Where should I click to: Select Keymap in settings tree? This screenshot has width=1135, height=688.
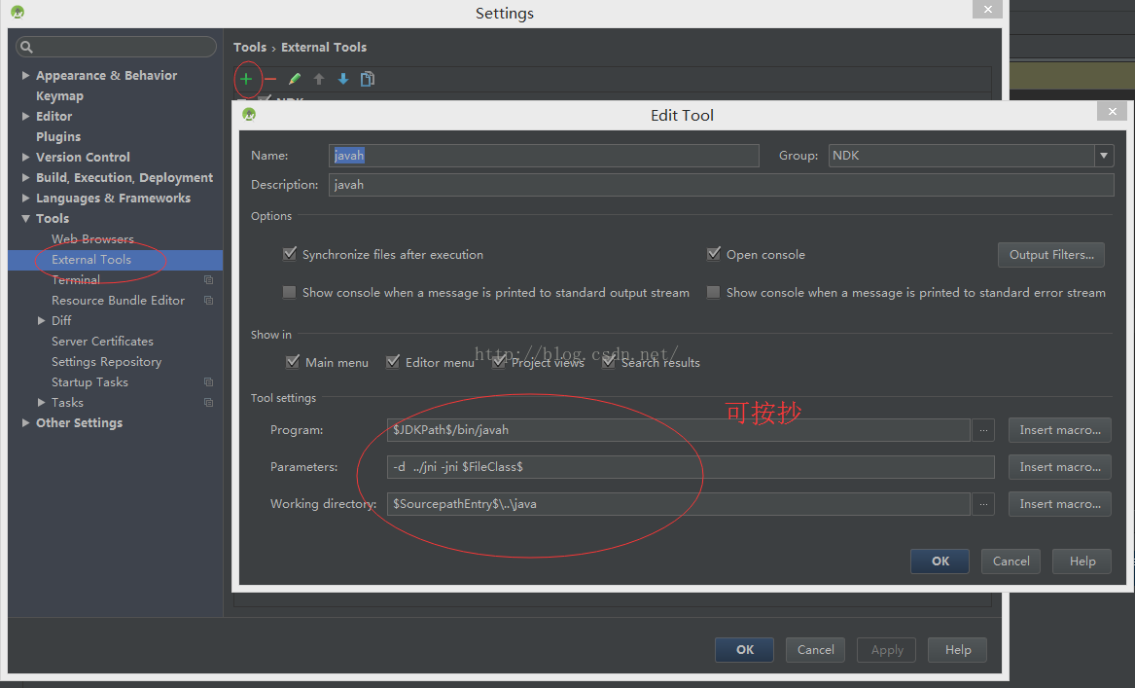pyautogui.click(x=59, y=95)
